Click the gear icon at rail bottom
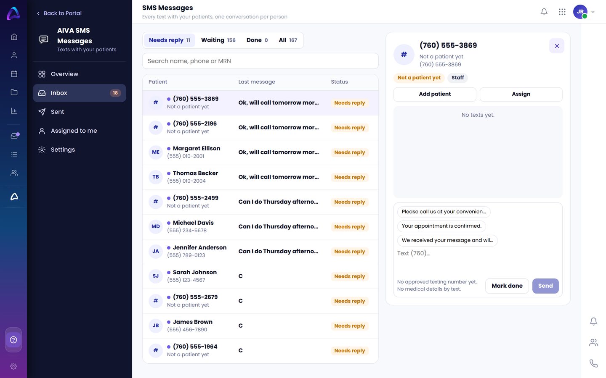The width and height of the screenshot is (606, 378). [x=13, y=366]
